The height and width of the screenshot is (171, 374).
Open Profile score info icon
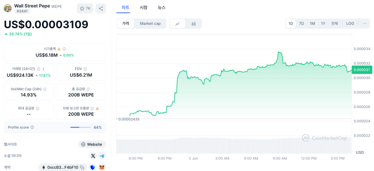point(33,128)
